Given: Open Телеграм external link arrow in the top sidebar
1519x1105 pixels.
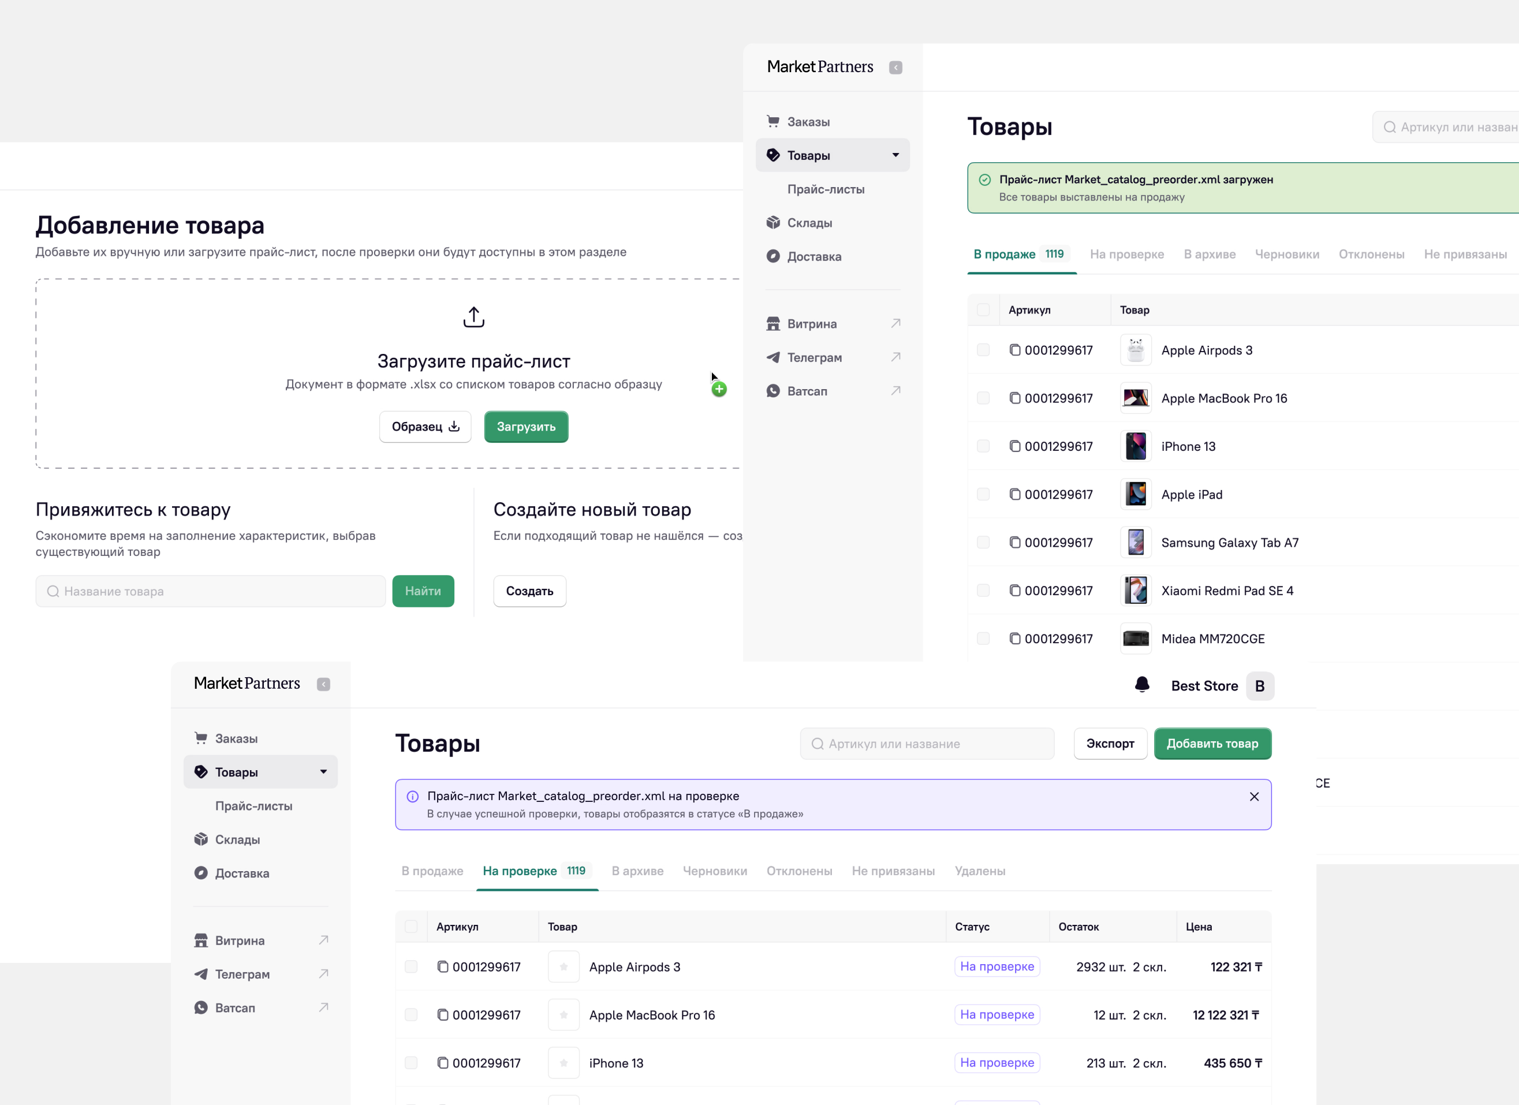Looking at the screenshot, I should coord(895,357).
